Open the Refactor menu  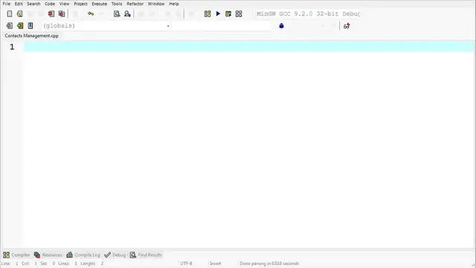point(135,4)
